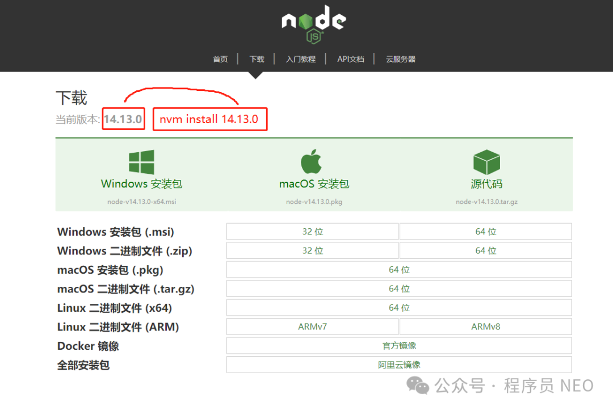Click the Windows 安装包 (.msi) row label
Image resolution: width=613 pixels, height=410 pixels.
(x=116, y=232)
